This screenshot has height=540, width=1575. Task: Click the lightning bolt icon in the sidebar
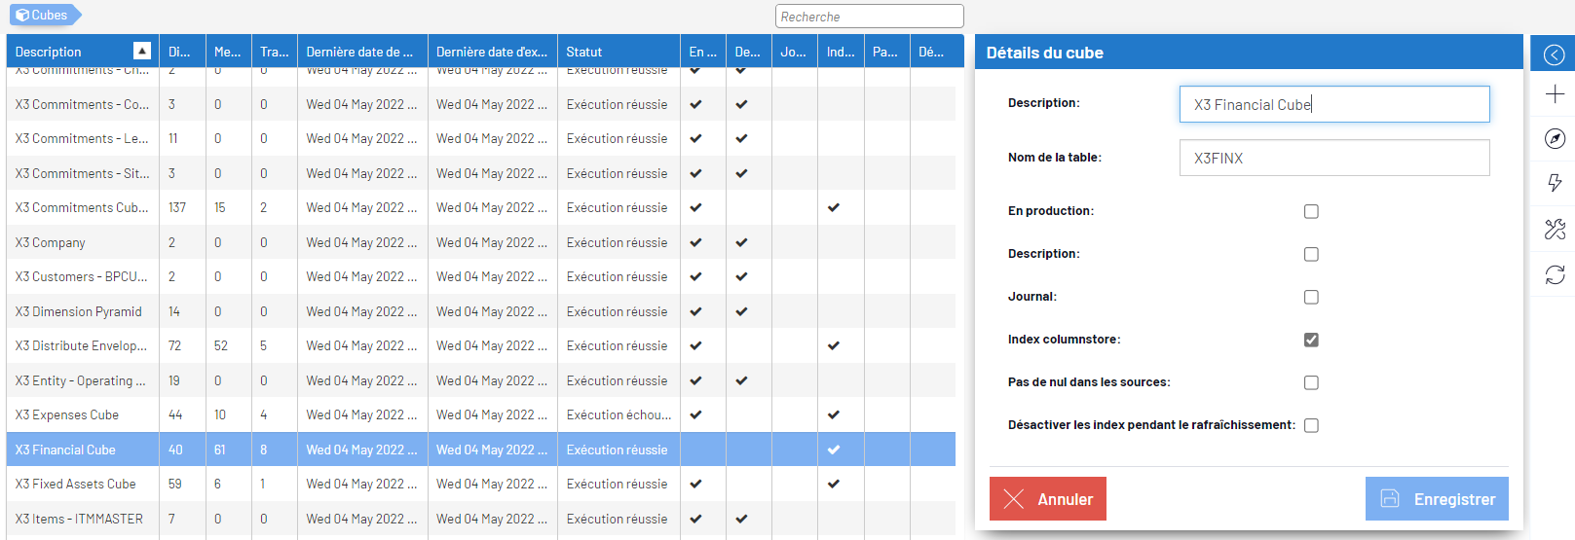[1554, 183]
